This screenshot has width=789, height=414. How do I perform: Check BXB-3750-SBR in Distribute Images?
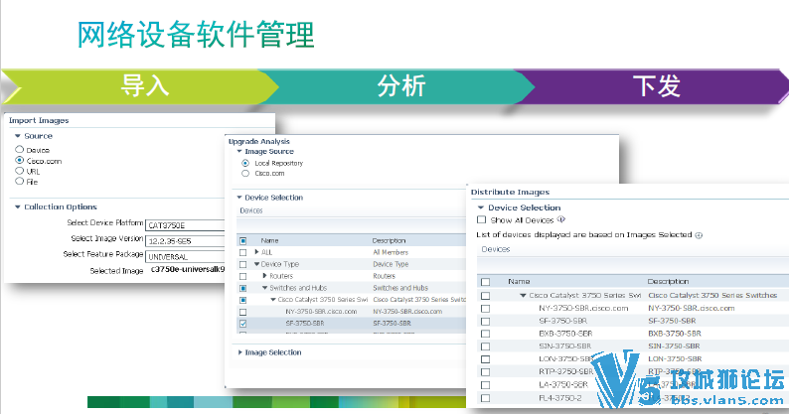(485, 334)
